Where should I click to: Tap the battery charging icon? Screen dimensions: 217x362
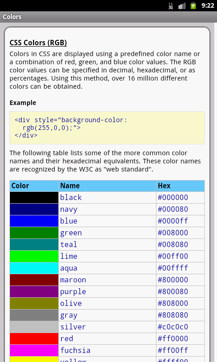point(193,5)
